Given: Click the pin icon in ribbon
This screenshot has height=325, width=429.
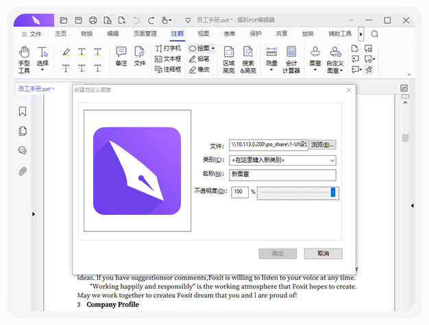Looking at the screenshot, I should [x=369, y=69].
